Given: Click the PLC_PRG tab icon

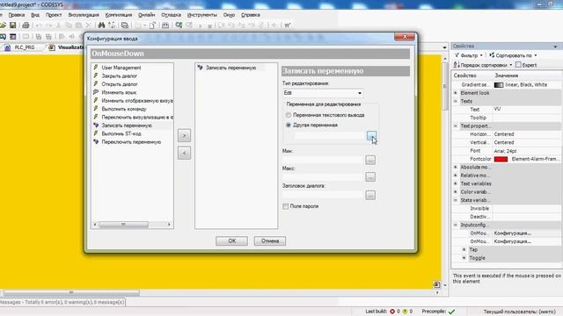Looking at the screenshot, I should pos(7,47).
